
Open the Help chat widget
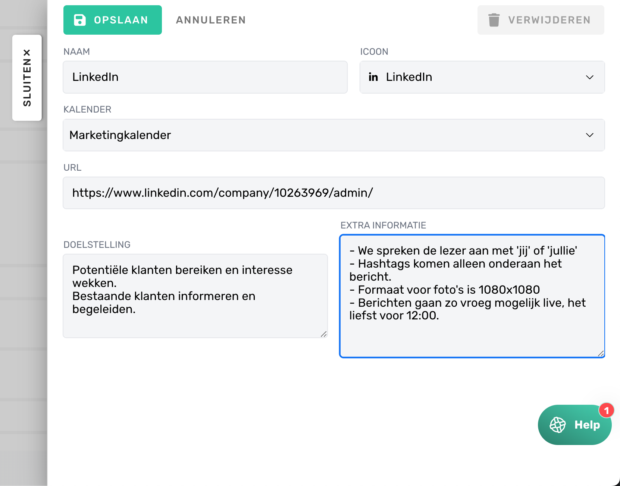pyautogui.click(x=574, y=425)
